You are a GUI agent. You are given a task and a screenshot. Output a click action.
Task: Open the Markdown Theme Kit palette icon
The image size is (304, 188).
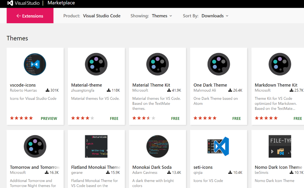[280, 64]
